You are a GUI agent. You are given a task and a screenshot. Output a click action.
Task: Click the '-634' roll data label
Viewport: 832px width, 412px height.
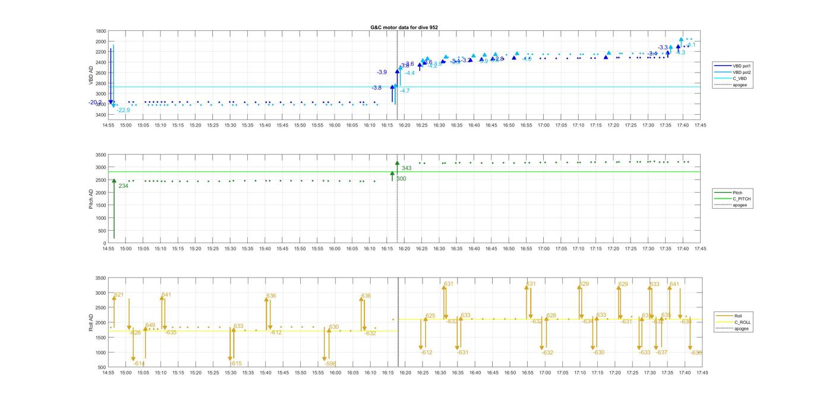pos(587,321)
